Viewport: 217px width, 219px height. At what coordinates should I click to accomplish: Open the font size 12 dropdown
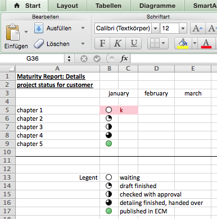tap(183, 29)
